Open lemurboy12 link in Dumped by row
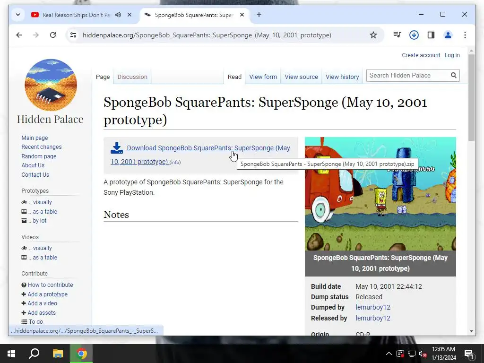484x363 pixels. point(373,307)
